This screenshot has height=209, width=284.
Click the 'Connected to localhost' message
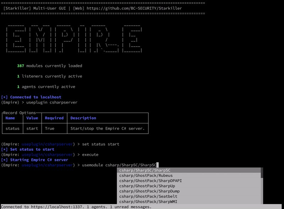[x=31, y=97]
